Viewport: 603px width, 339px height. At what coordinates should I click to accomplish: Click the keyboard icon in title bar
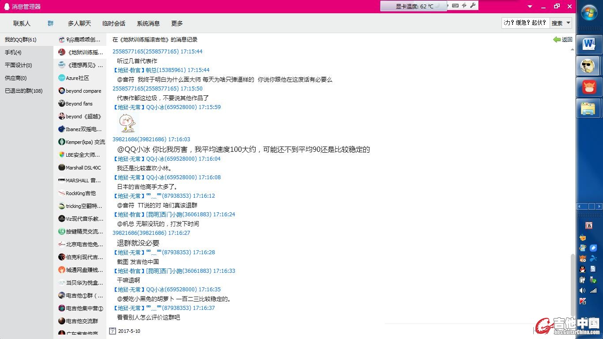pos(455,6)
